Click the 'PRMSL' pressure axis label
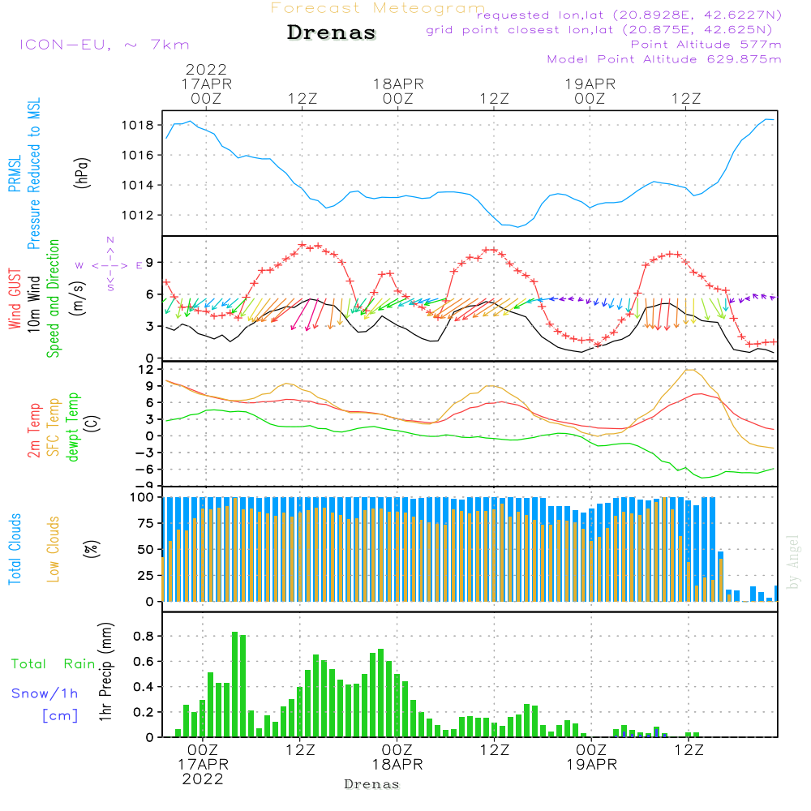 [15, 174]
